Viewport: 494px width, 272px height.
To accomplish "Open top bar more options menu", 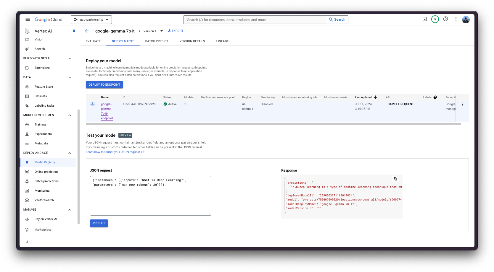I will point(456,19).
